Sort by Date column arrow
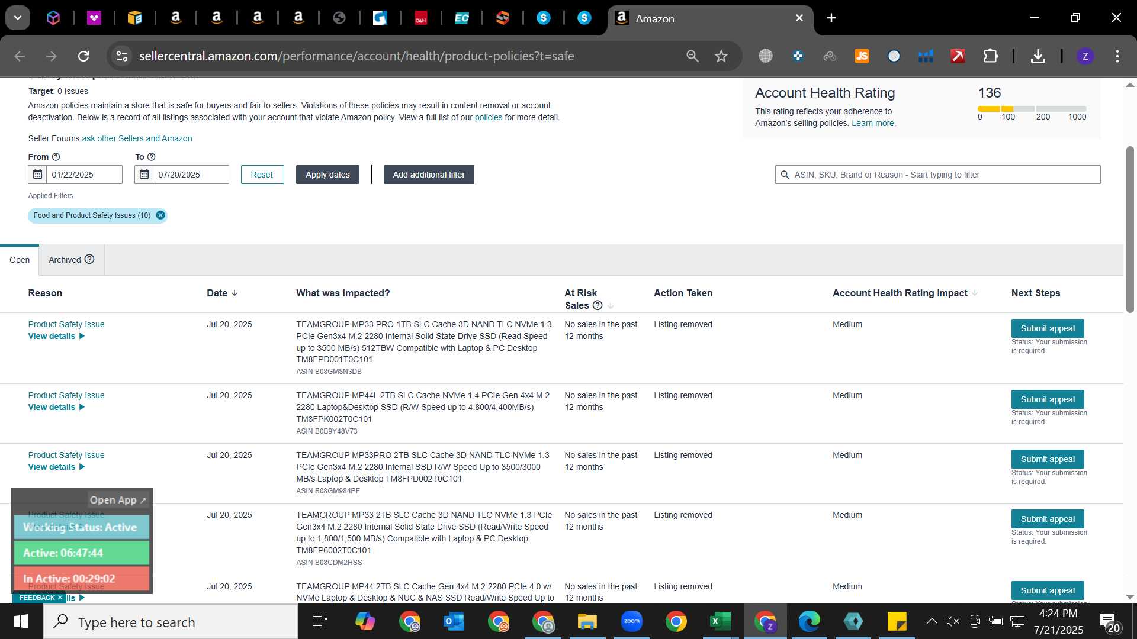 coord(235,293)
